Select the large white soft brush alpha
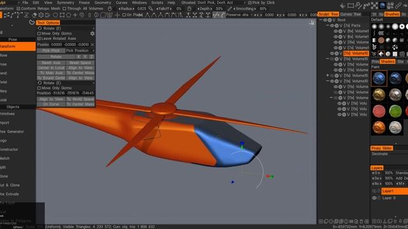The width and height of the screenshot is (408, 229). click(x=395, y=26)
